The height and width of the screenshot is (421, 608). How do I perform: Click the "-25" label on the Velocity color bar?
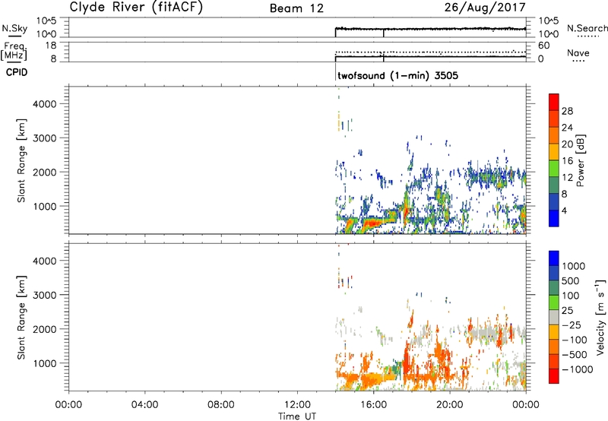(x=572, y=325)
